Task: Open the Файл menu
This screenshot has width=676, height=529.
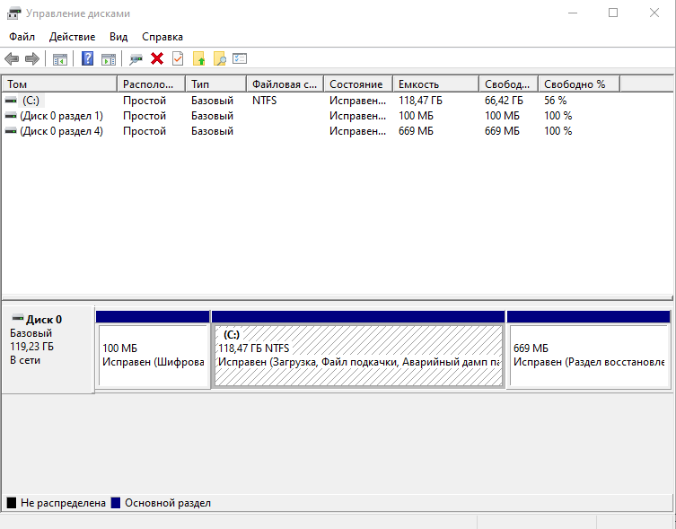Action: point(22,37)
